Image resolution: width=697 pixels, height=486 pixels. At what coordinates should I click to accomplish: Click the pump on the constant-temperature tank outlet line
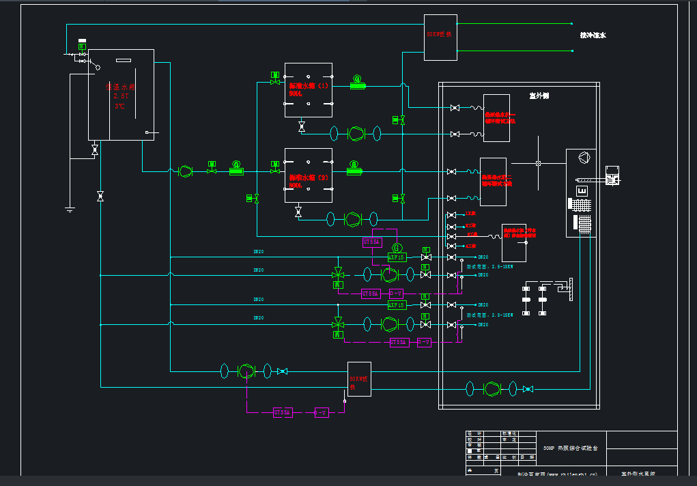coord(185,171)
